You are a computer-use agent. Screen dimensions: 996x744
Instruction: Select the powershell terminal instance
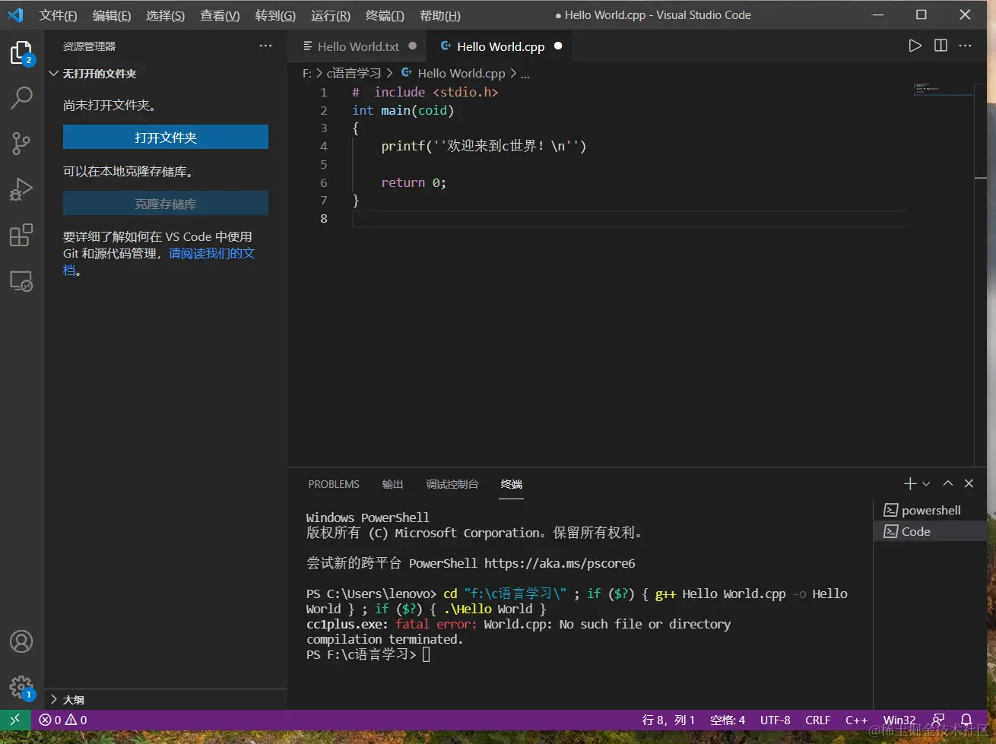pyautogui.click(x=931, y=510)
